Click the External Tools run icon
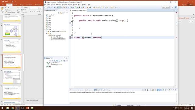195x110 pixels. (x=83, y=7)
